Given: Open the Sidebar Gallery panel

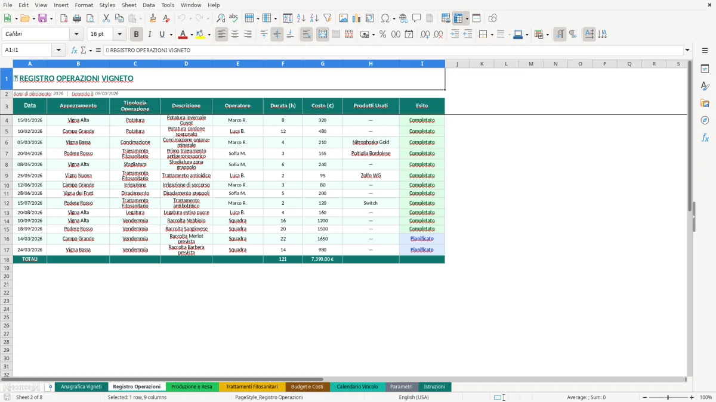Looking at the screenshot, I should [705, 103].
